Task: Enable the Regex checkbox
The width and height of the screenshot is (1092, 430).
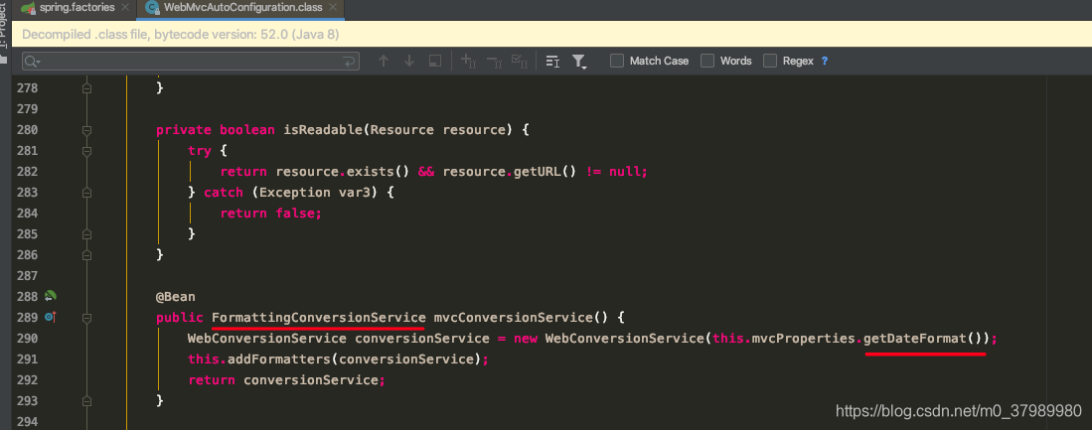Action: coord(769,62)
